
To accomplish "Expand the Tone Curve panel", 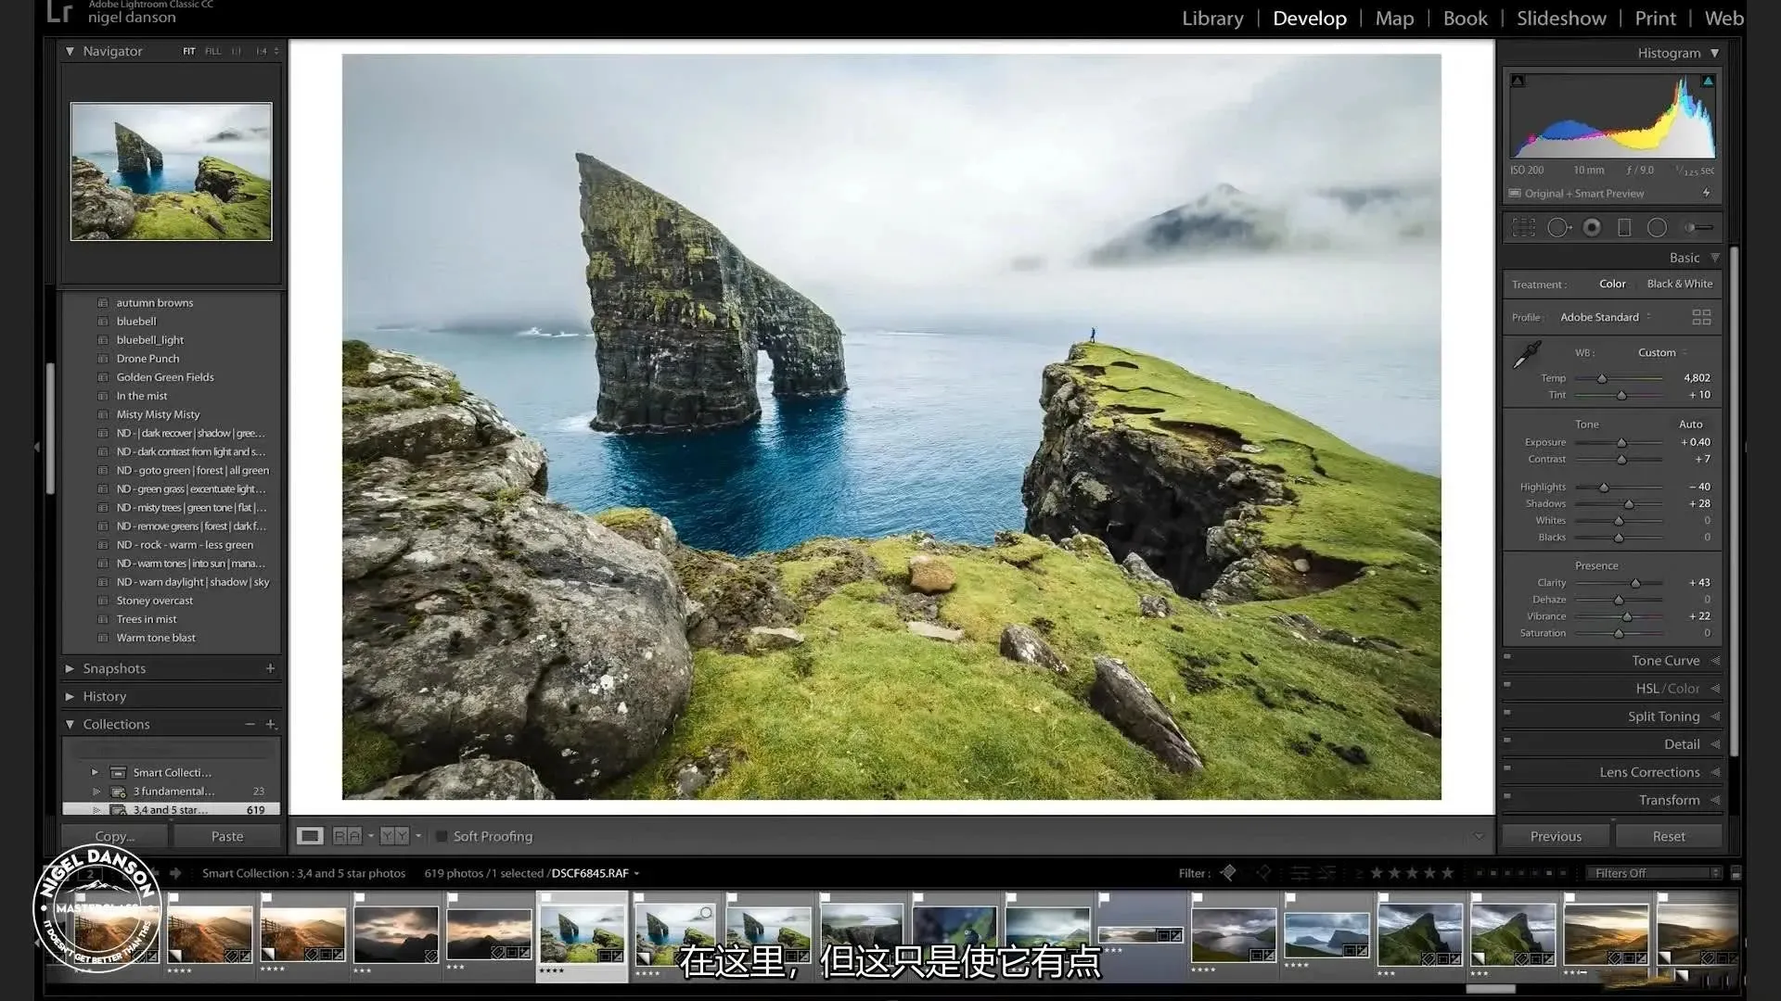I will click(x=1665, y=661).
